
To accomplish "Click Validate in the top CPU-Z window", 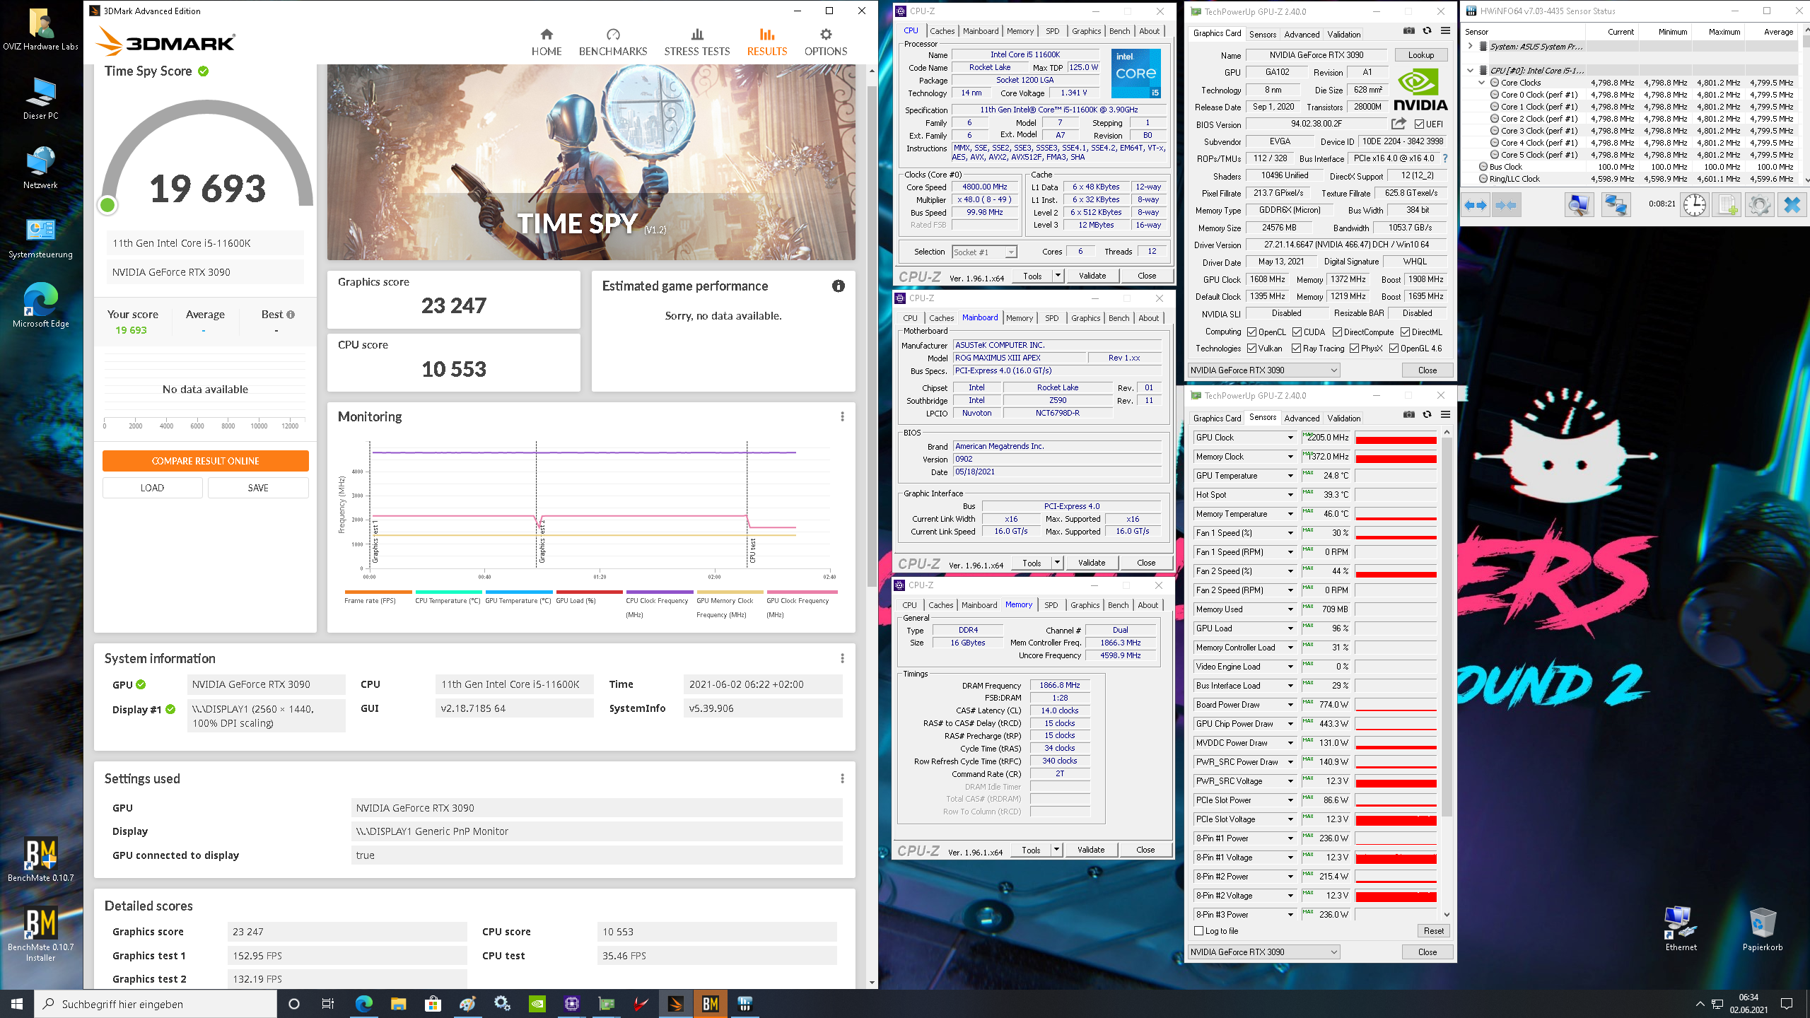I will pyautogui.click(x=1092, y=276).
